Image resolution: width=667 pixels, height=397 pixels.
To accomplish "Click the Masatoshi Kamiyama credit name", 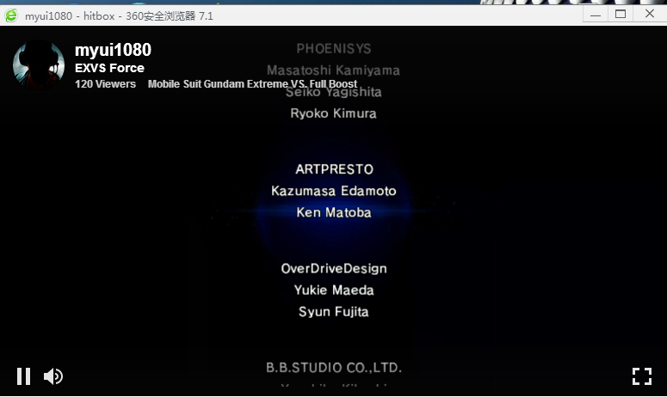I will pyautogui.click(x=334, y=70).
